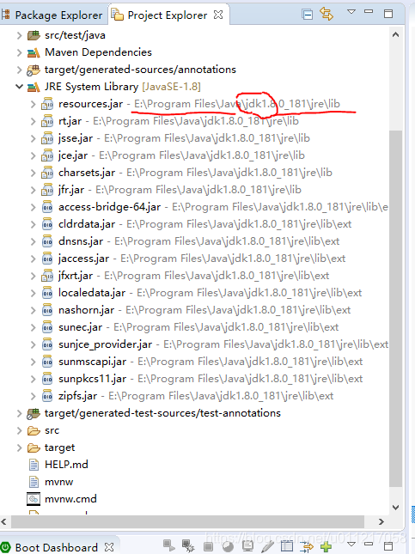Viewport: 415px width, 554px height.
Task: Select nashorn.jar in the tree
Action: coord(204,310)
